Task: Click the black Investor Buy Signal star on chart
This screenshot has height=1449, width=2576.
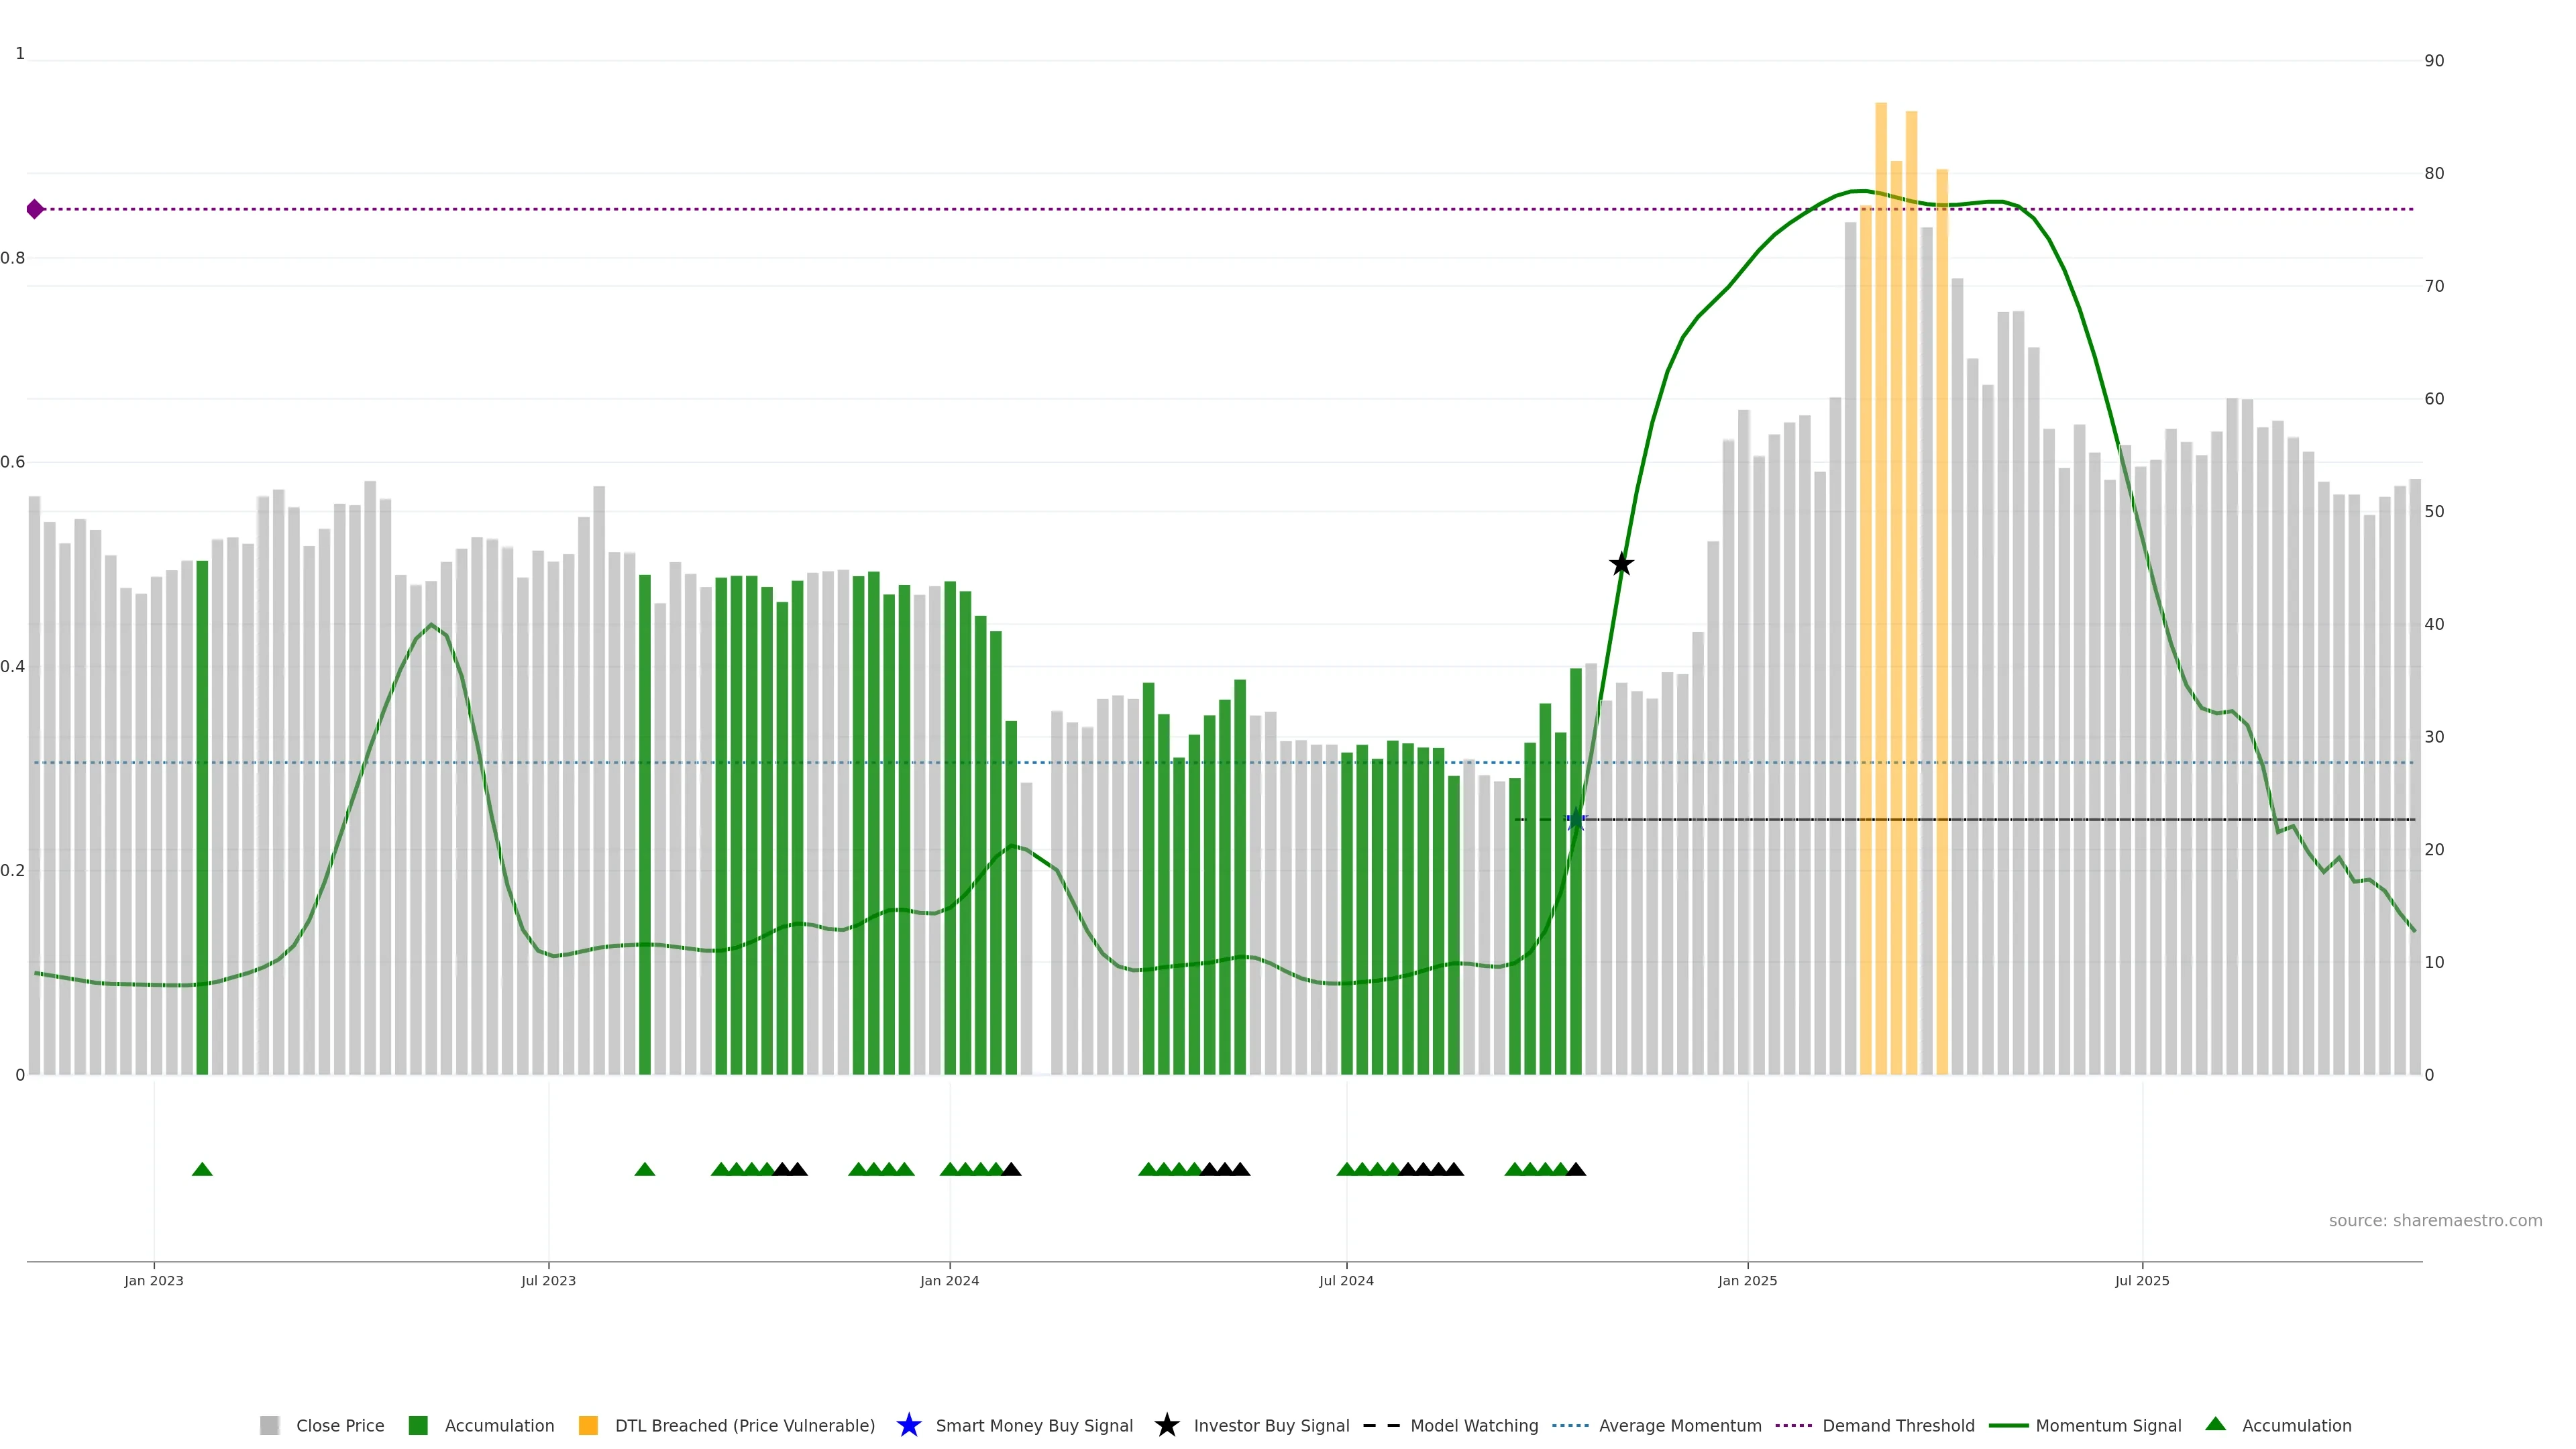Action: (1621, 565)
